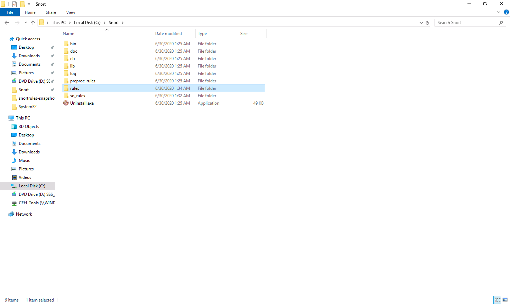
Task: Open pinned Documents under Quick access
Action: pyautogui.click(x=29, y=64)
